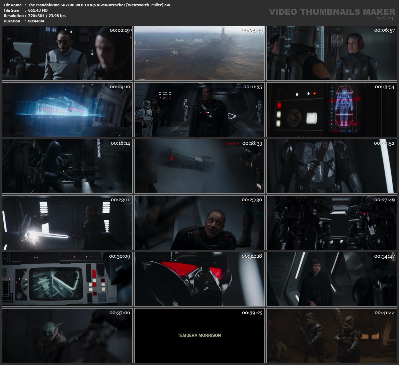Screen dimensions: 399x365
Task: Open the dark blaster thumbnail 00:18:33
Action: click(199, 166)
